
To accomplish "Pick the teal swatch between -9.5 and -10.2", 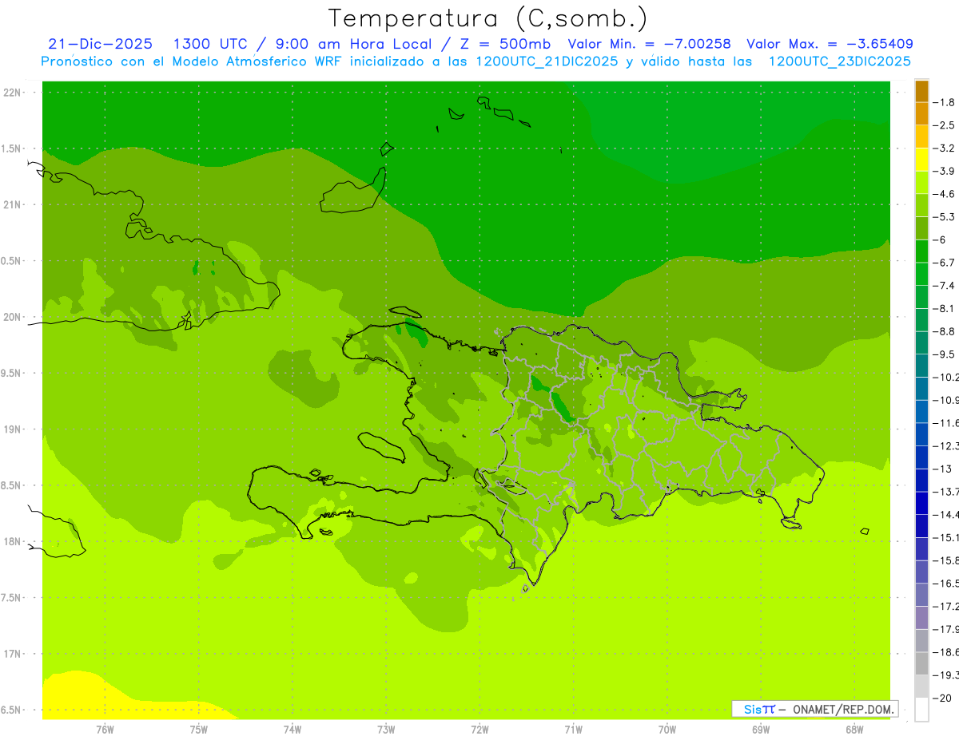I will click(921, 366).
